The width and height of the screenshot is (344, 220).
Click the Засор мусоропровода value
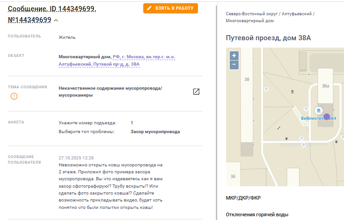pos(155,132)
